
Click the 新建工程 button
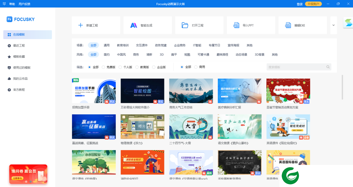tap(96, 25)
